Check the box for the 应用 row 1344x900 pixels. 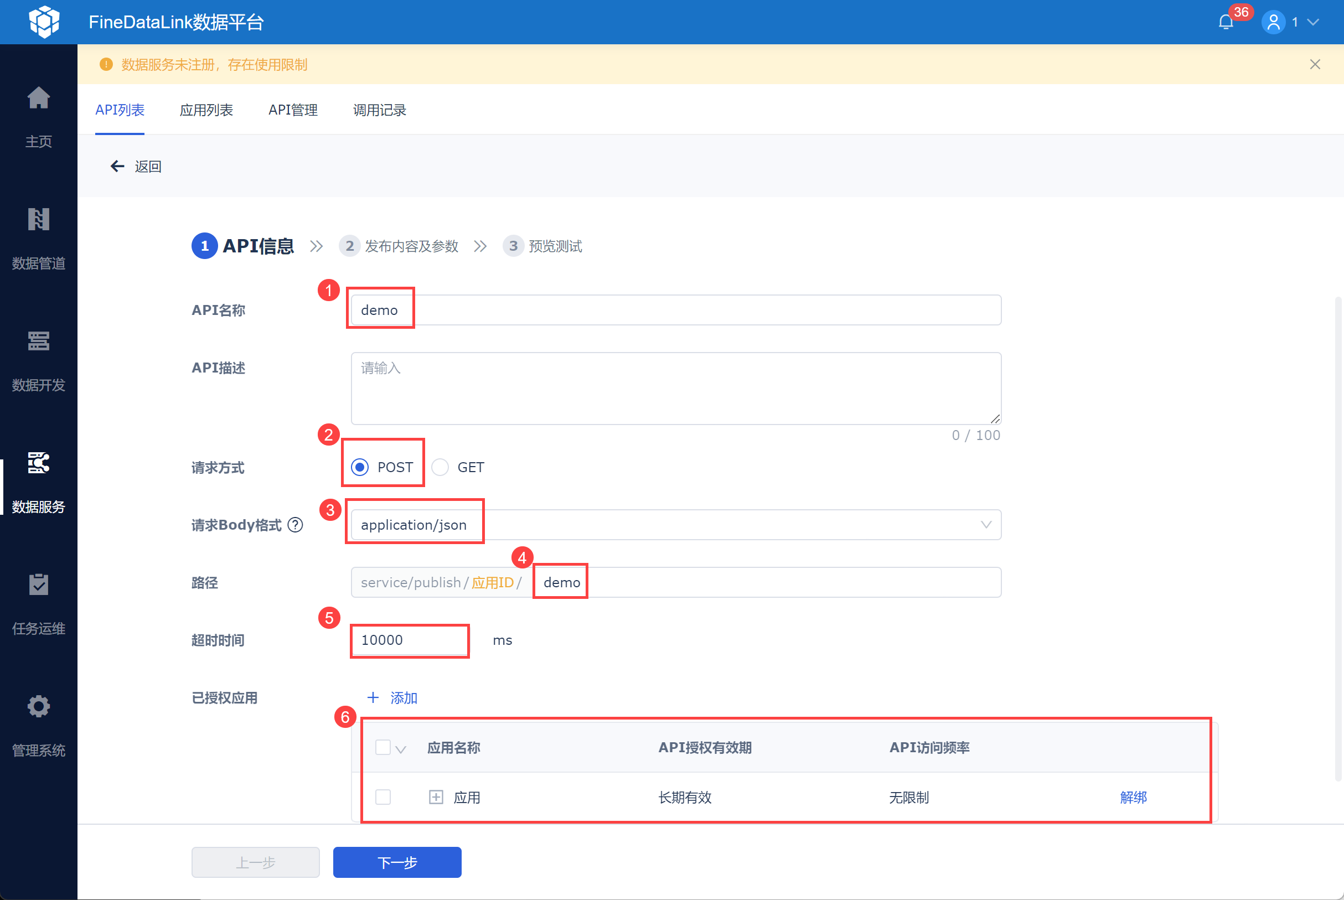click(x=382, y=796)
